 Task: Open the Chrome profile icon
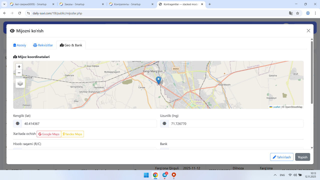(x=308, y=13)
